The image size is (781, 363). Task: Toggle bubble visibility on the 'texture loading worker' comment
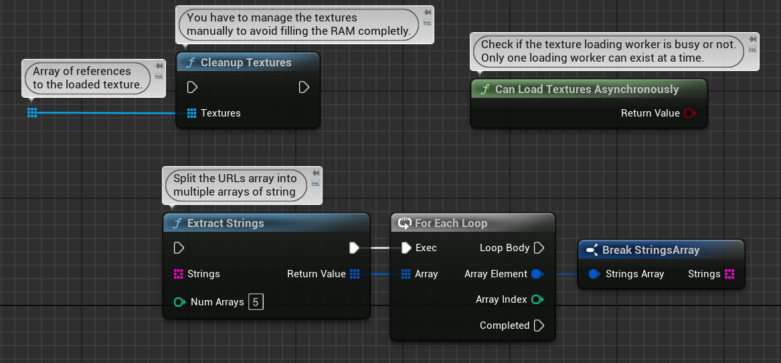pos(753,50)
